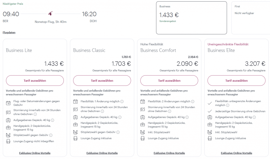The width and height of the screenshot is (270, 159).
Task: Open the Flugdaten link
Action: [9, 33]
